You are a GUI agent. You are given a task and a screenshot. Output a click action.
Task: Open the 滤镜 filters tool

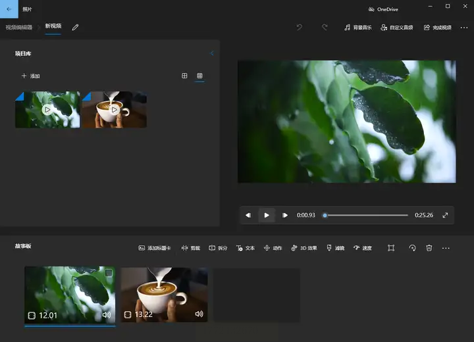[x=335, y=248]
